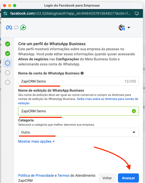The image size is (145, 183).
Task: Select the second completed step indicator
Action: tap(8, 54)
